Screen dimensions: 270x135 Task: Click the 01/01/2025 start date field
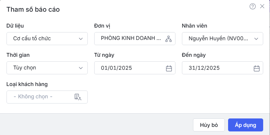tap(116, 68)
